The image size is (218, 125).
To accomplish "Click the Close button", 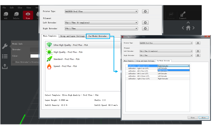I will point(193,118).
